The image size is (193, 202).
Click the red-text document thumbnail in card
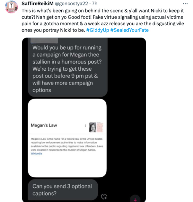(x=100, y=127)
